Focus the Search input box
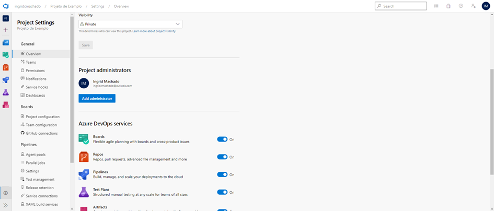The width and height of the screenshot is (494, 211). (401, 6)
